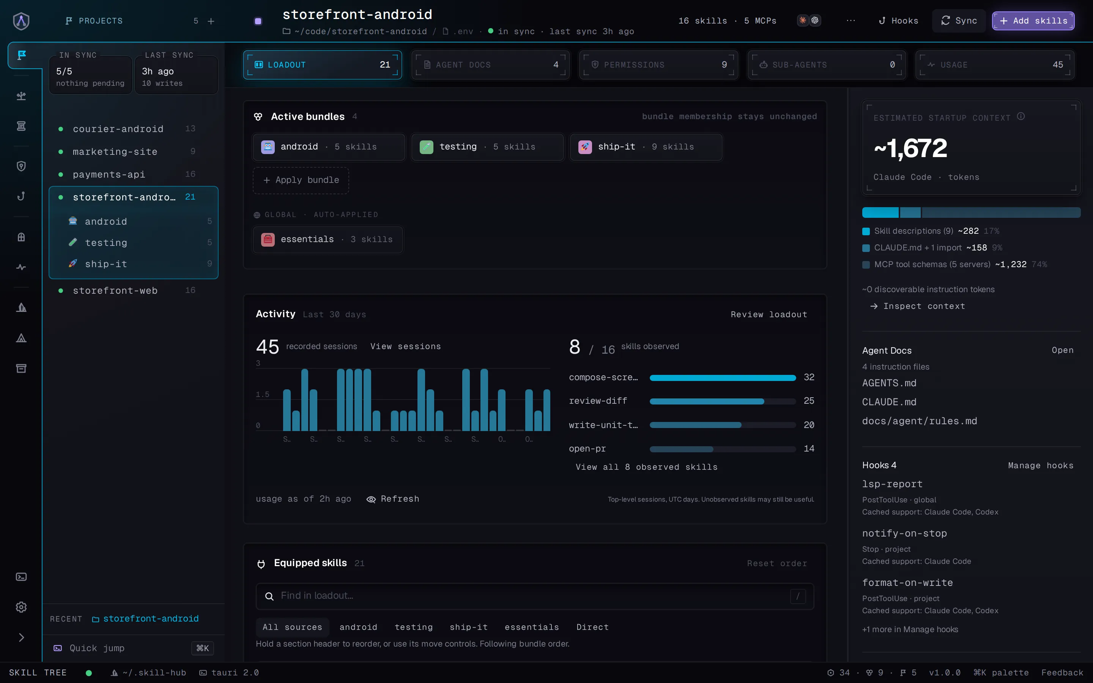Click the OpenAI Codex agent icon
The width and height of the screenshot is (1093, 683).
click(815, 20)
